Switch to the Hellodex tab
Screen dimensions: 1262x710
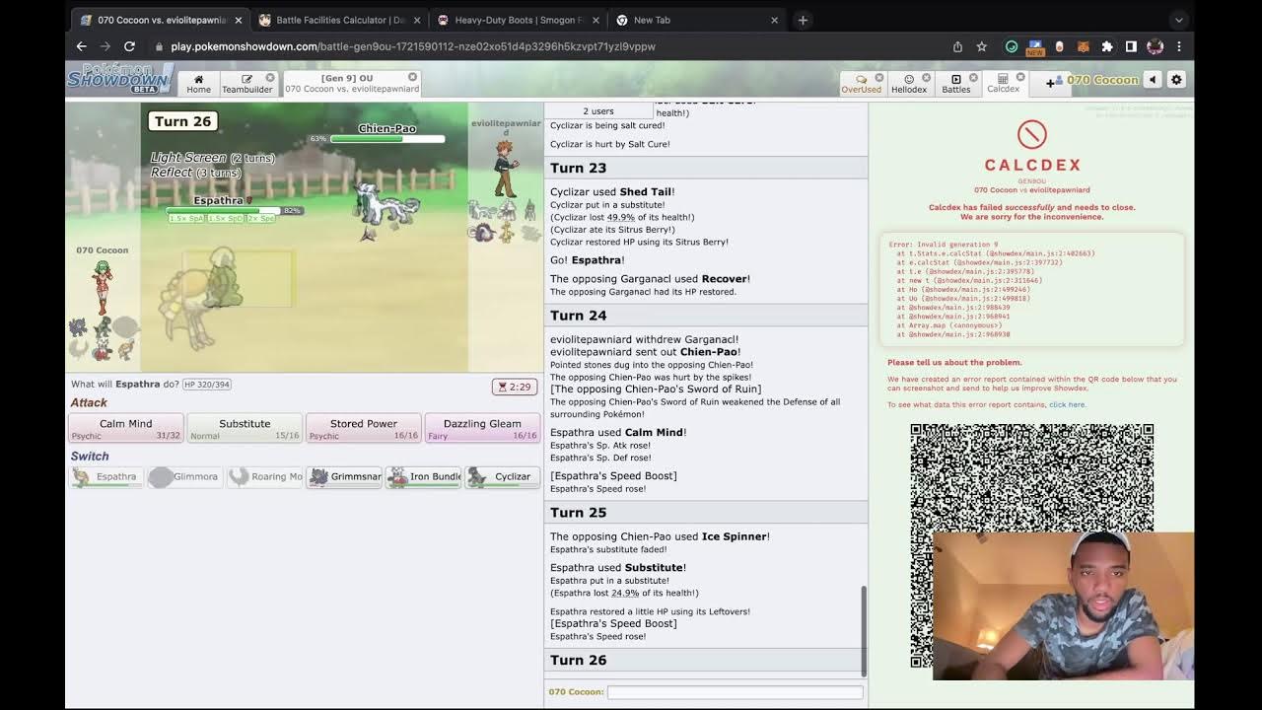(909, 84)
